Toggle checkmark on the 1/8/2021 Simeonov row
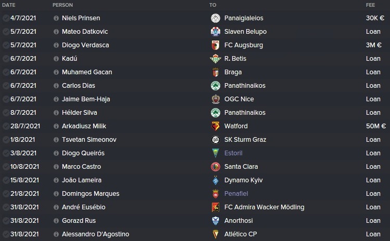The height and width of the screenshot is (241, 390). pos(6,140)
